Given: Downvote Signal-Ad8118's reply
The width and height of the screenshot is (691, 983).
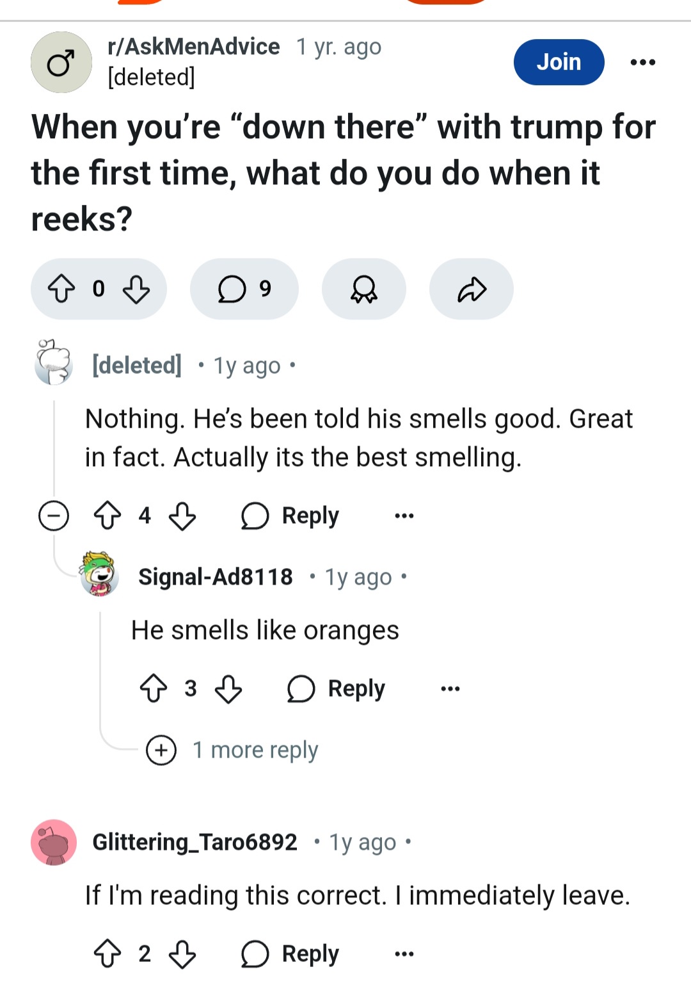Looking at the screenshot, I should point(228,688).
